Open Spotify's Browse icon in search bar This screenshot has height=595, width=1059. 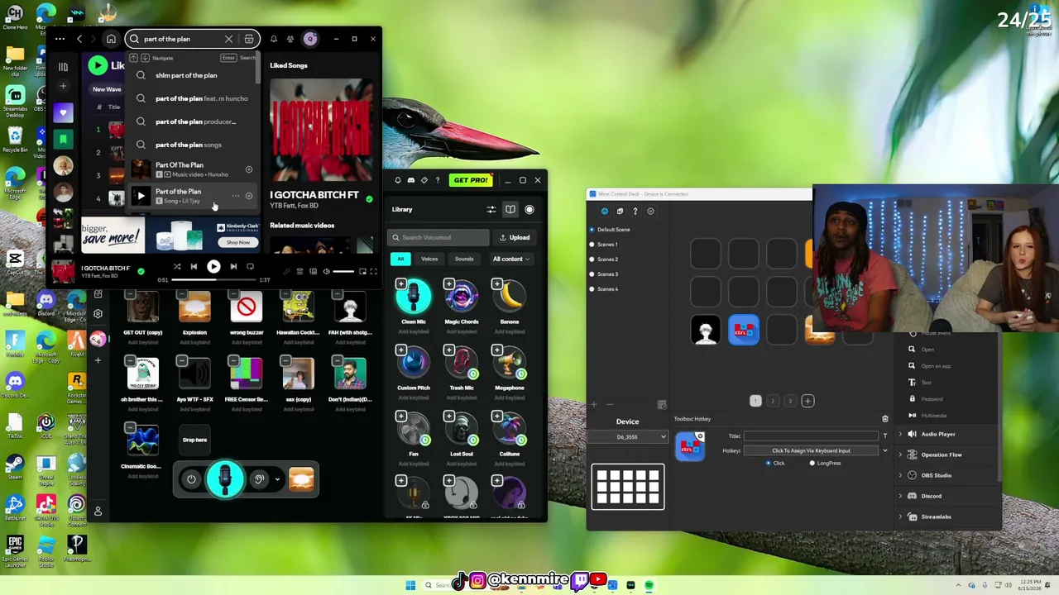[249, 39]
